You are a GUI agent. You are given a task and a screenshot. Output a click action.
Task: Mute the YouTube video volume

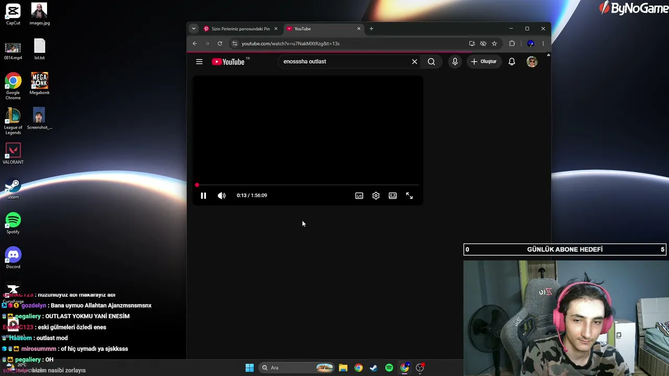pos(222,196)
